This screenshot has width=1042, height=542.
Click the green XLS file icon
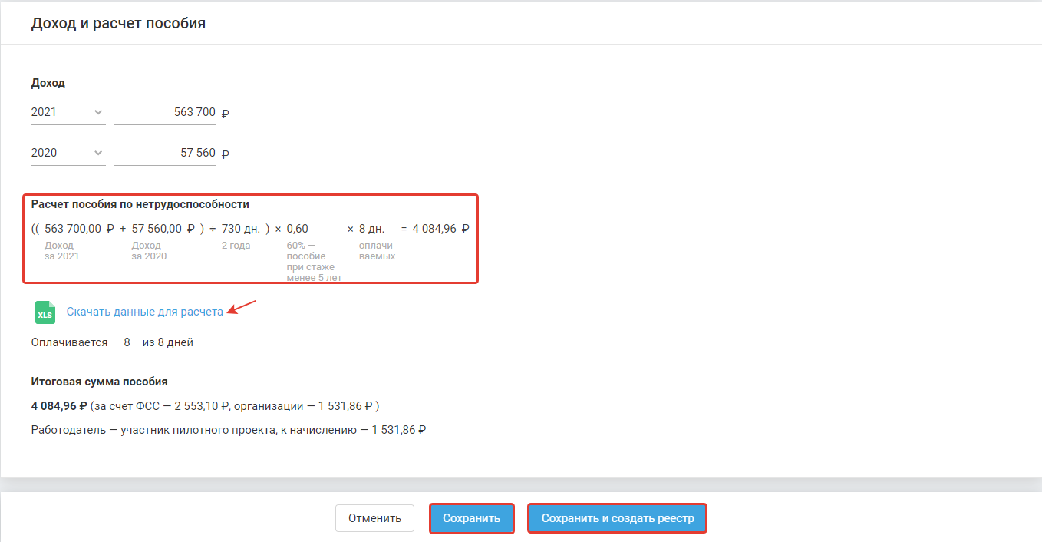tap(45, 312)
